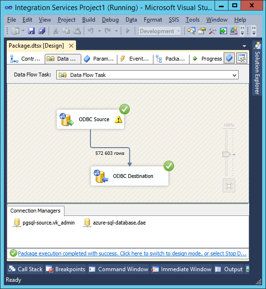Image resolution: width=266 pixels, height=289 pixels.
Task: Click the Visual Studio infinity logo icon
Action: coord(9,8)
